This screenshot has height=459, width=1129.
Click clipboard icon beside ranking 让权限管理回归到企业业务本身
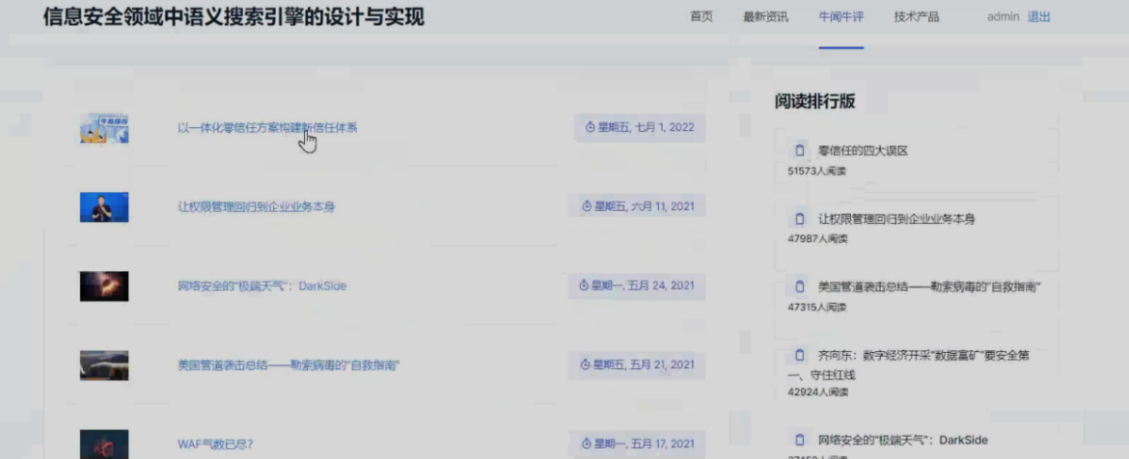[x=799, y=219]
